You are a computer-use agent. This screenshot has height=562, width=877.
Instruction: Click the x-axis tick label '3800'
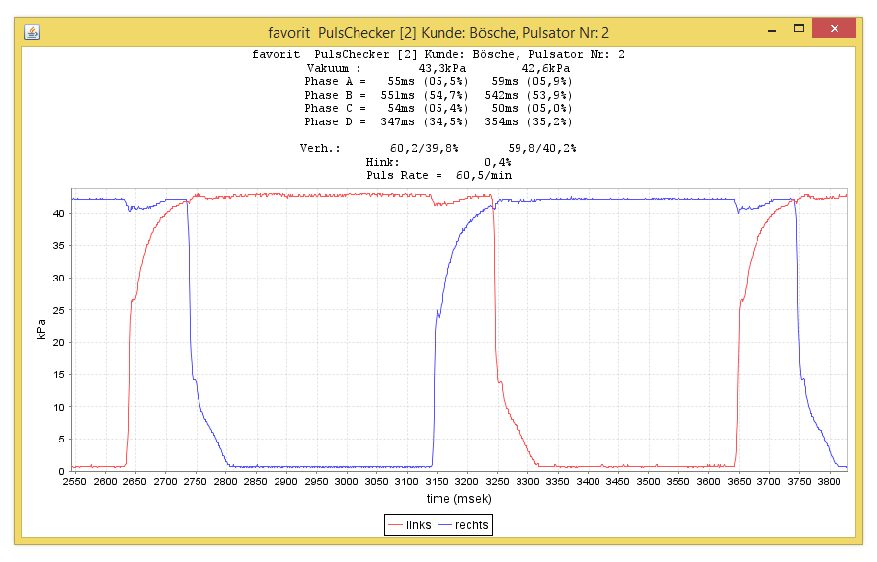[x=829, y=482]
